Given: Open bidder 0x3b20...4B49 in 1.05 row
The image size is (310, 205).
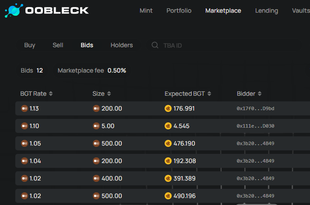Looking at the screenshot, I should point(255,143).
